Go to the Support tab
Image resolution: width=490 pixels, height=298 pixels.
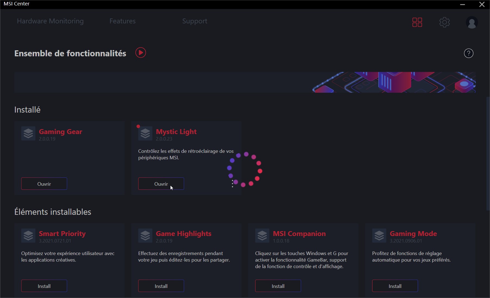(195, 21)
